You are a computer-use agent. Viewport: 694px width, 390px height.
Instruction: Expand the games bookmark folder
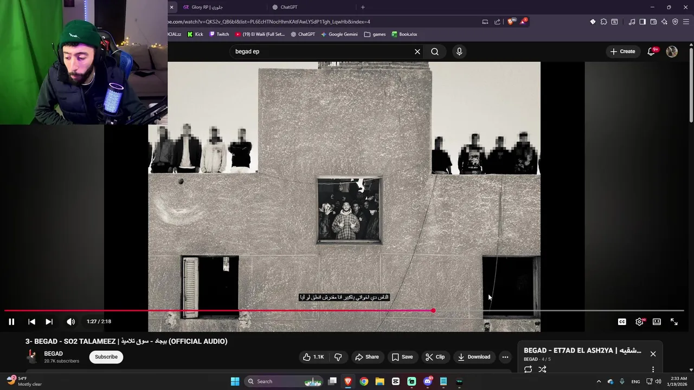(375, 34)
